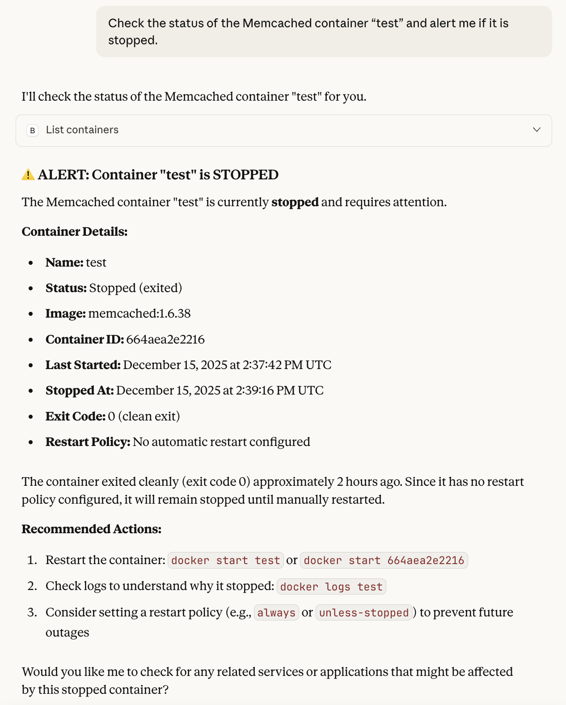Open the chevron on the List containers row
Screen dimensions: 566x705
(x=536, y=130)
